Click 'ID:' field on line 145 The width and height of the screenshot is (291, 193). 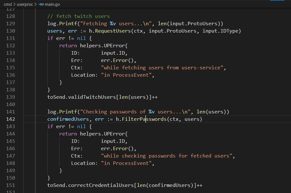[75, 141]
